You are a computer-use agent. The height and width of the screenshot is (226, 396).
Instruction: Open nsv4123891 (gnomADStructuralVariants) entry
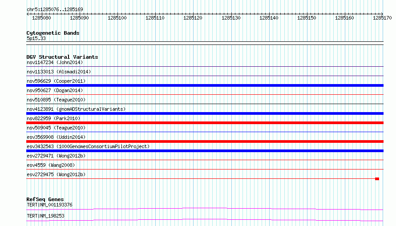76,109
